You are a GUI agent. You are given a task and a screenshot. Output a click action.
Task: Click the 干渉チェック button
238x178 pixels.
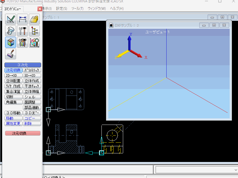(x=32, y=86)
